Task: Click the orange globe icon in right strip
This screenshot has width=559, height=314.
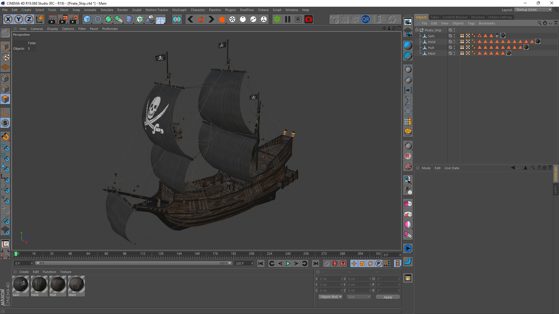Action: 408,132
